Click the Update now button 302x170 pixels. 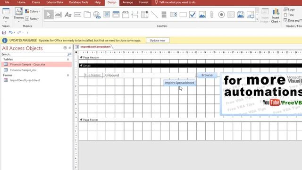click(x=157, y=41)
